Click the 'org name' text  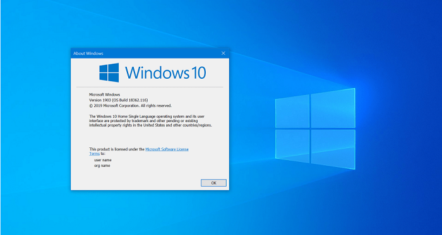[x=102, y=166]
